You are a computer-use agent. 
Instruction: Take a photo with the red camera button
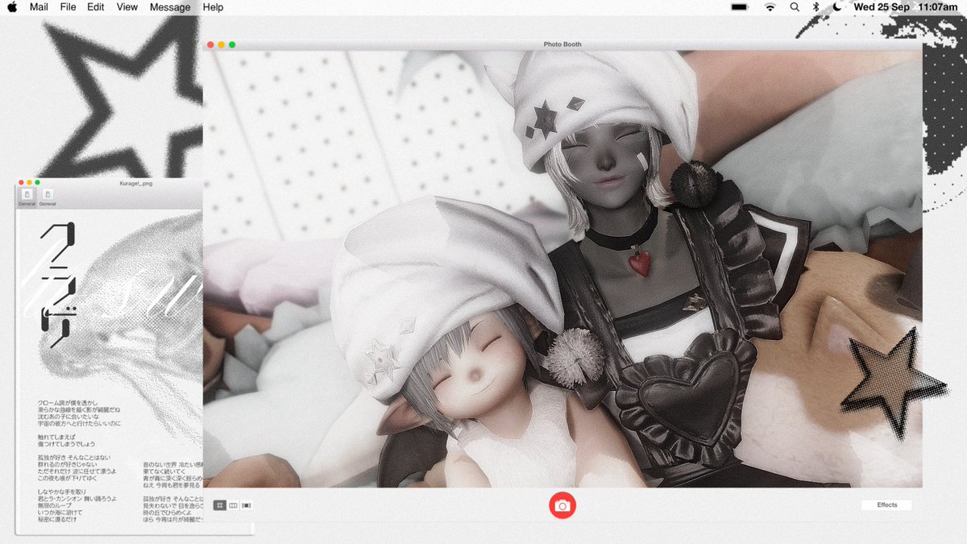(562, 505)
